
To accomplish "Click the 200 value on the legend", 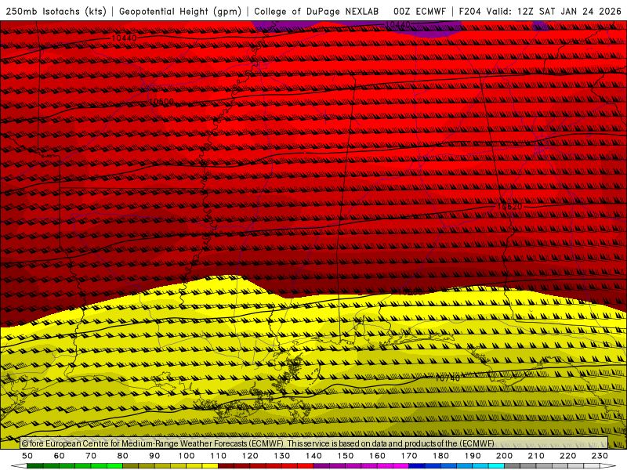I will click(504, 456).
